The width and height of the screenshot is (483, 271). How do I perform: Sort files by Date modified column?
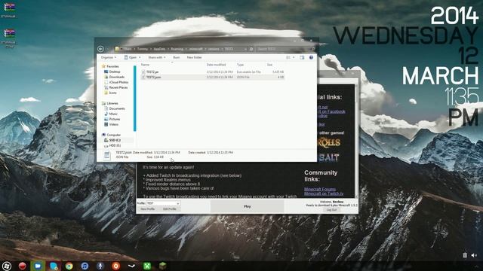coord(216,65)
